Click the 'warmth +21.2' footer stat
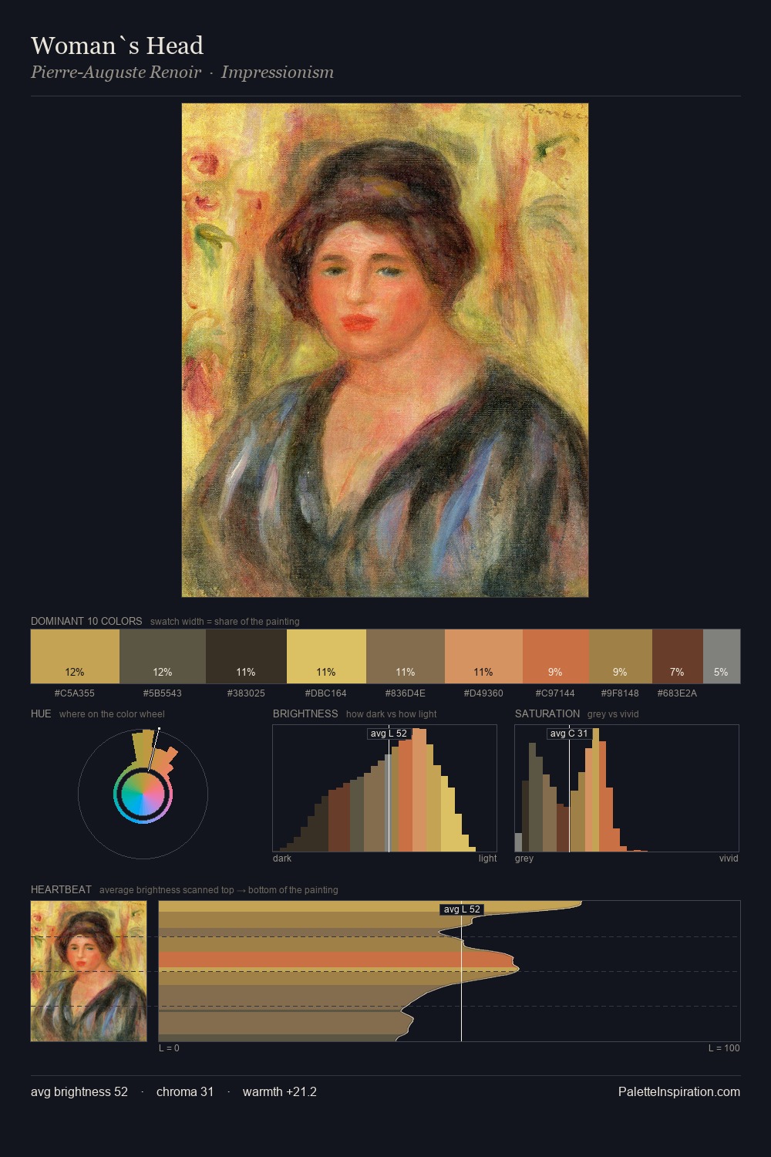 click(280, 1091)
